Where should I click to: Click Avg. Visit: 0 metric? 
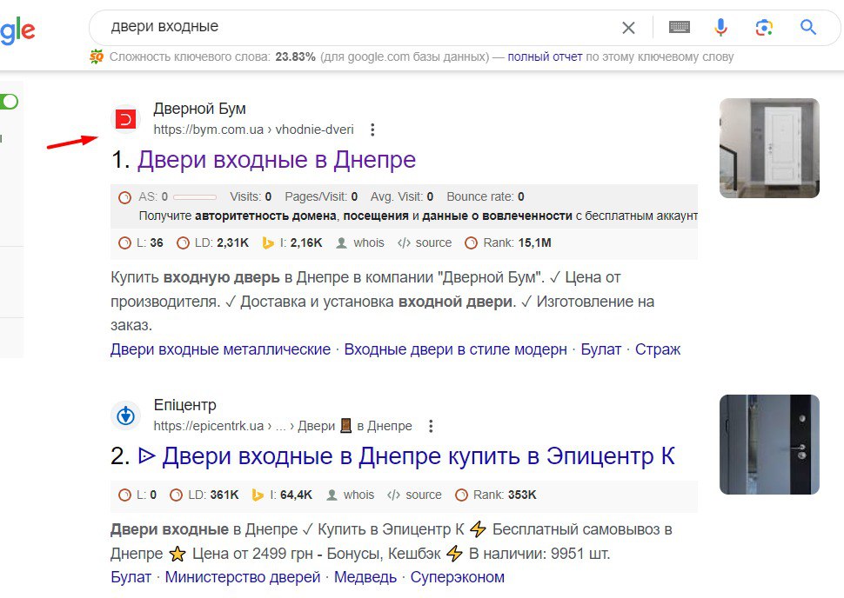(402, 196)
